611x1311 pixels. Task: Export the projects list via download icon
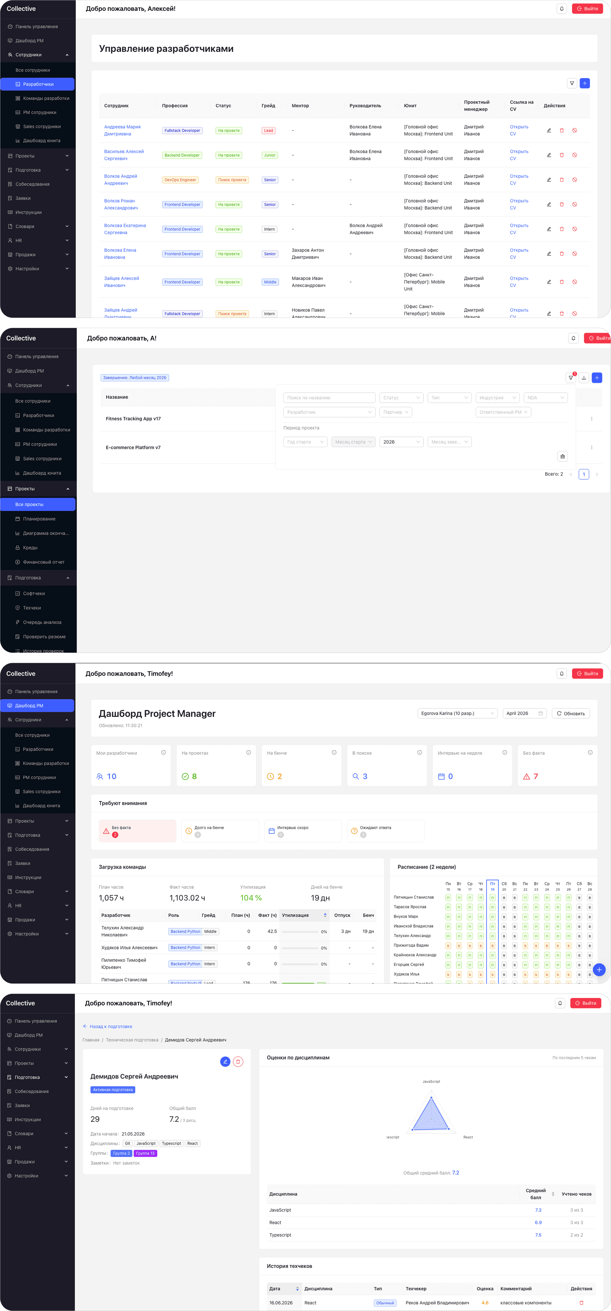[584, 378]
